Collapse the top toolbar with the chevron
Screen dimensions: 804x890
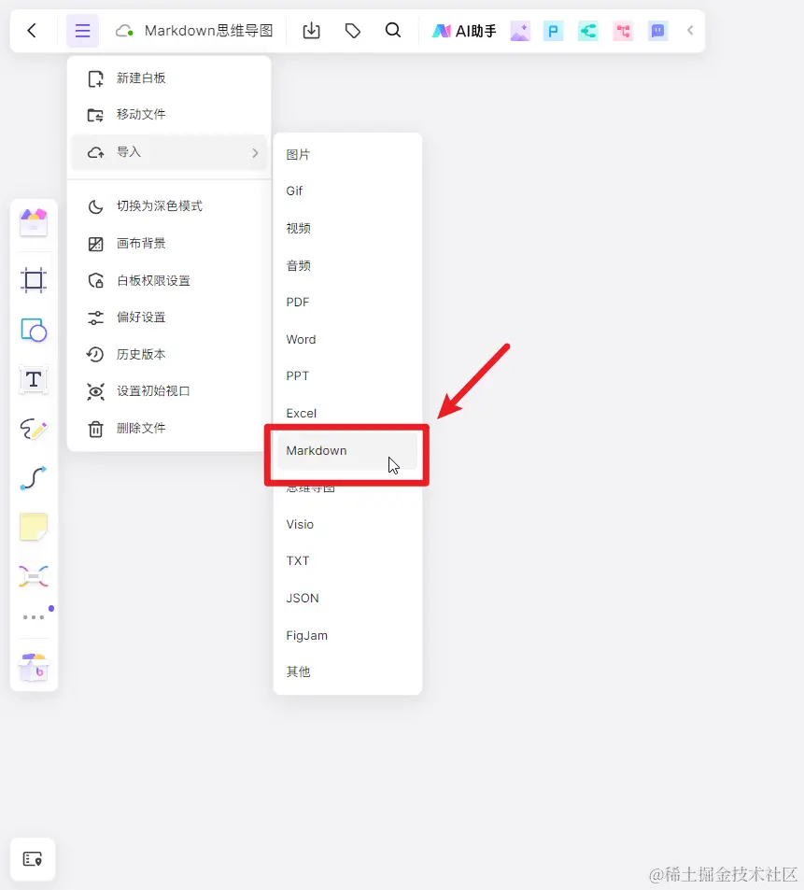pos(690,30)
